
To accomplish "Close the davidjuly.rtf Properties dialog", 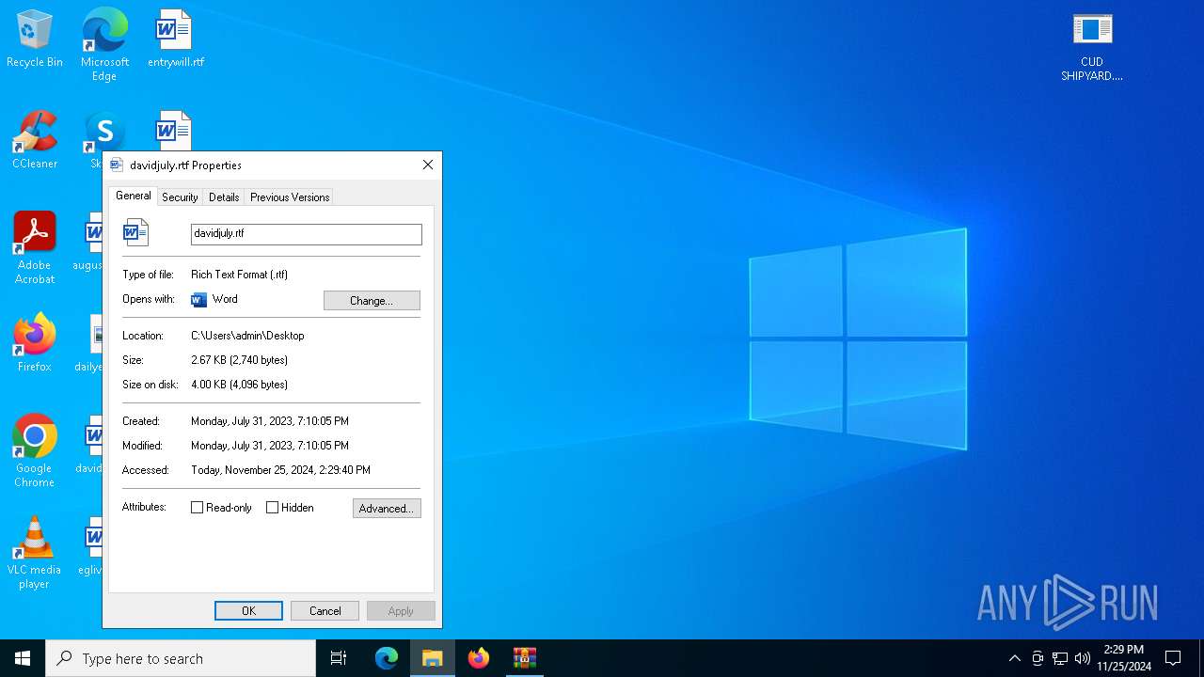I will point(428,165).
